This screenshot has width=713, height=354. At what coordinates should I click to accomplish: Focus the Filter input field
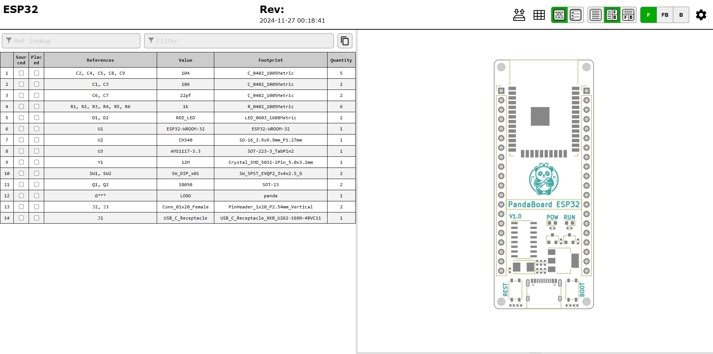tap(239, 41)
